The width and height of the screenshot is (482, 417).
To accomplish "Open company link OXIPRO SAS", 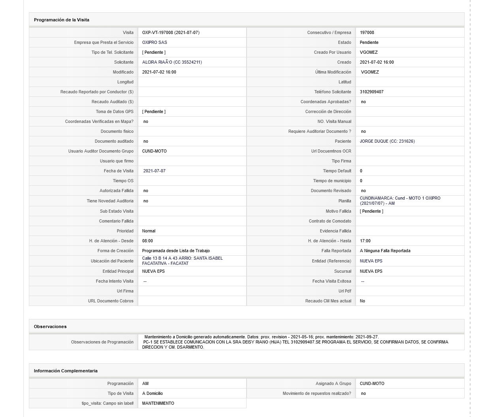I will click(x=154, y=42).
